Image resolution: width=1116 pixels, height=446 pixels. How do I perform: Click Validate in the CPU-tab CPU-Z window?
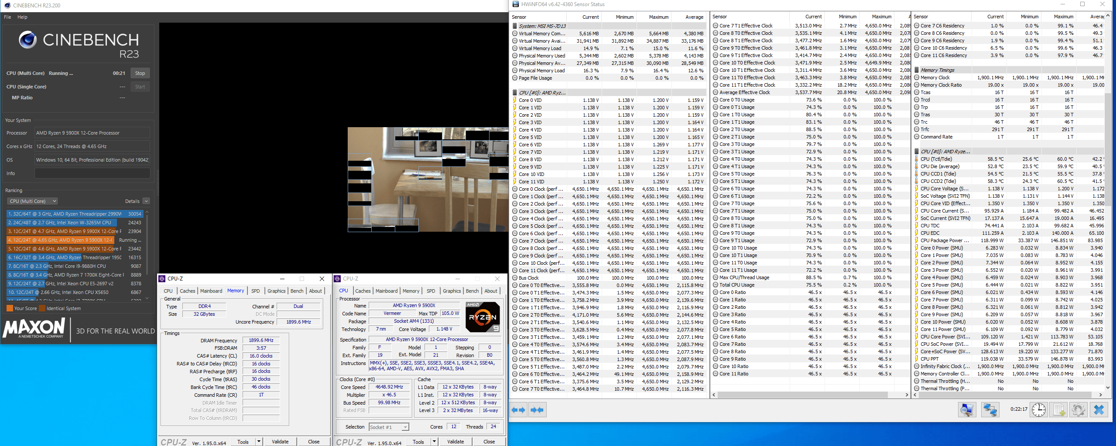pos(455,442)
